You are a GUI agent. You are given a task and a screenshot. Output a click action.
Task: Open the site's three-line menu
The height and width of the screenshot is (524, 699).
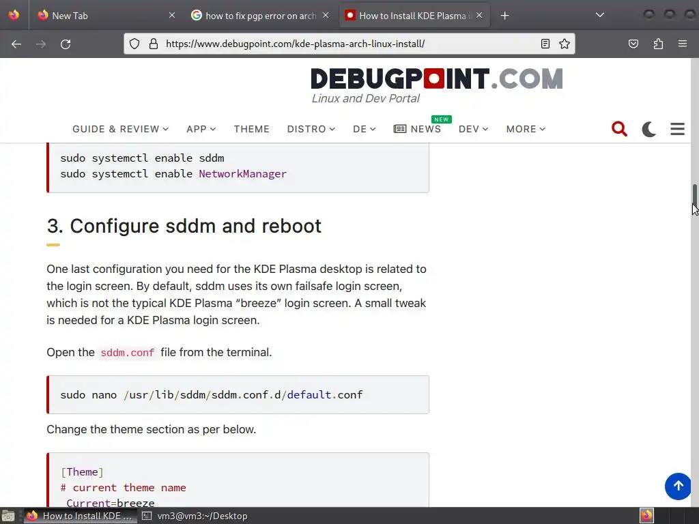click(x=678, y=129)
